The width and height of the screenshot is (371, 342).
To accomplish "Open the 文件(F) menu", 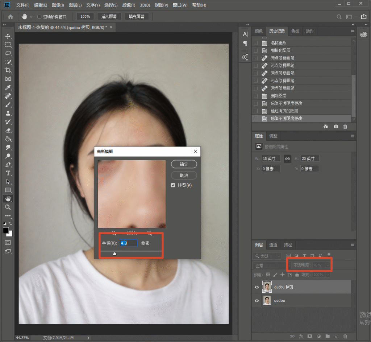I will (x=23, y=5).
